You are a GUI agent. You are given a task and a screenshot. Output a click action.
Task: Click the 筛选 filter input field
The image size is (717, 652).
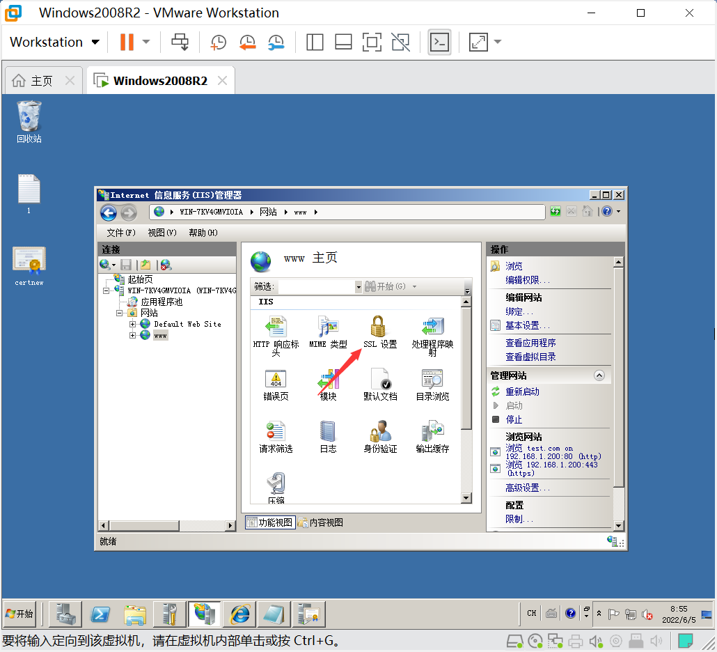click(x=317, y=287)
